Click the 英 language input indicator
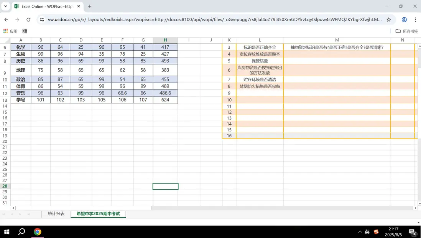This screenshot has width=421, height=238. point(367,232)
